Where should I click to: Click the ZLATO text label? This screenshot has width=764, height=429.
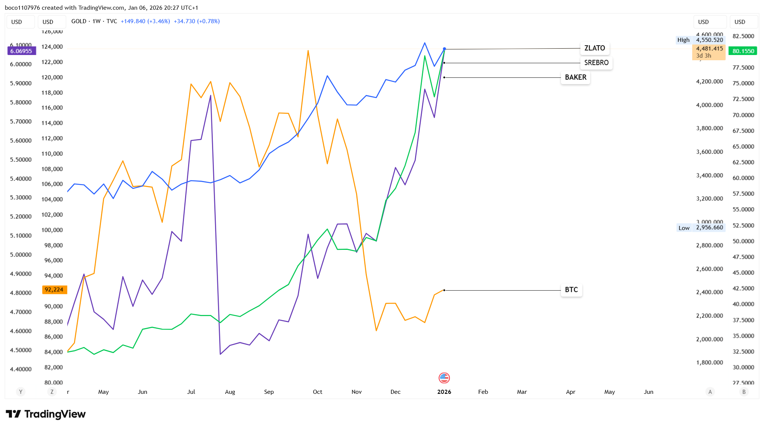pyautogui.click(x=595, y=48)
